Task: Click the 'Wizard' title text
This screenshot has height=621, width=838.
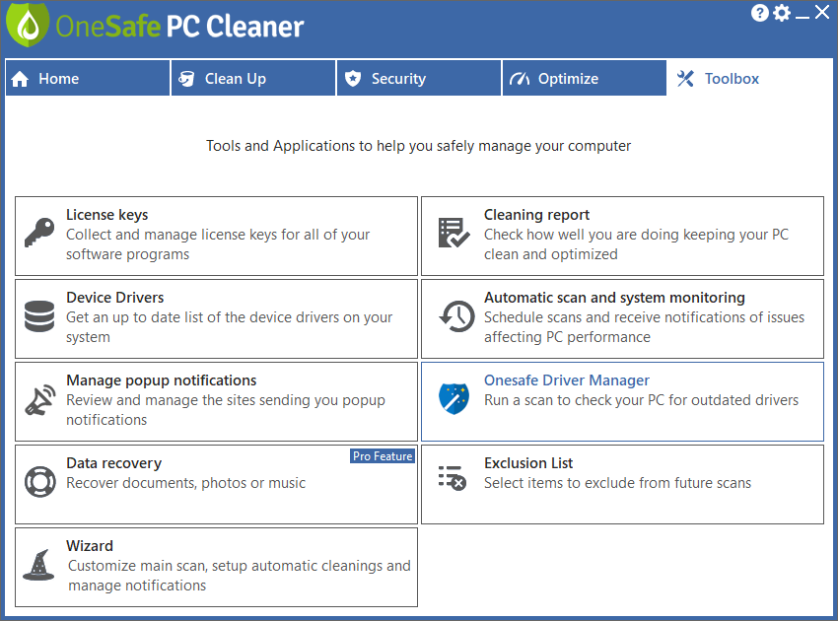Action: [90, 546]
